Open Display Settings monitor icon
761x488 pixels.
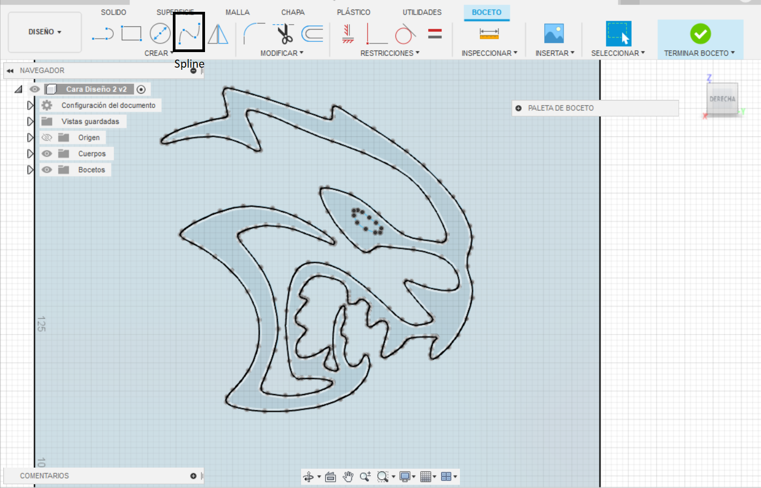pyautogui.click(x=405, y=477)
